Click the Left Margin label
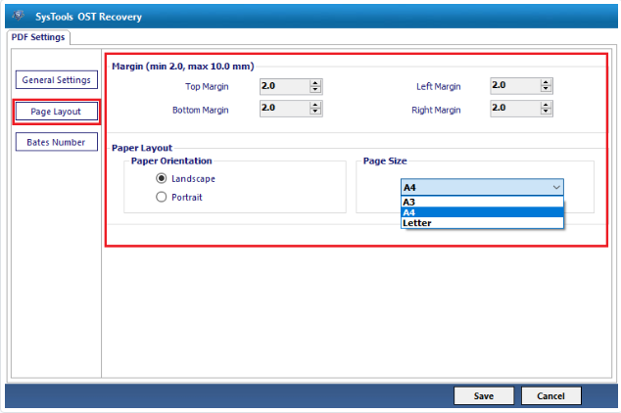 point(439,87)
